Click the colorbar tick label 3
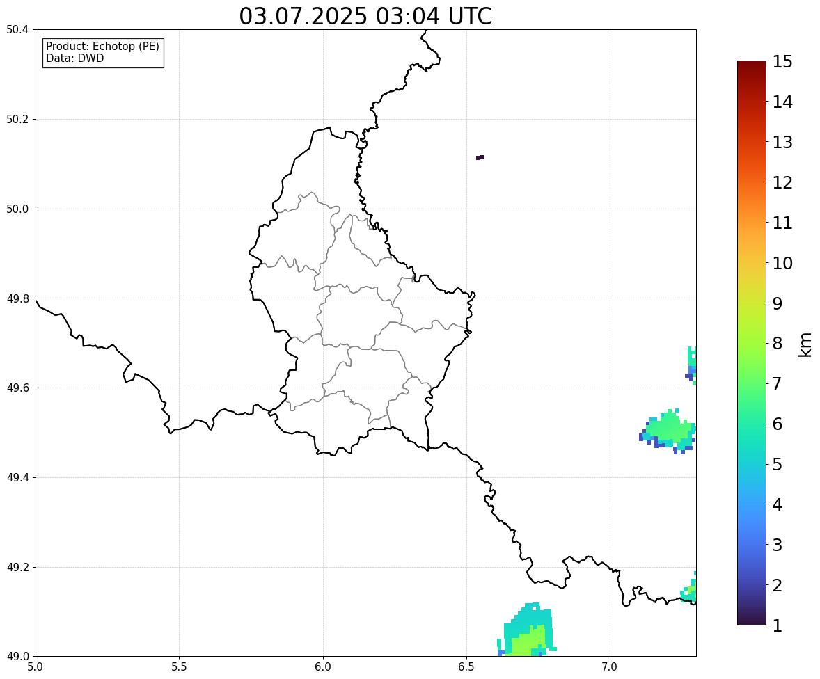 click(778, 545)
